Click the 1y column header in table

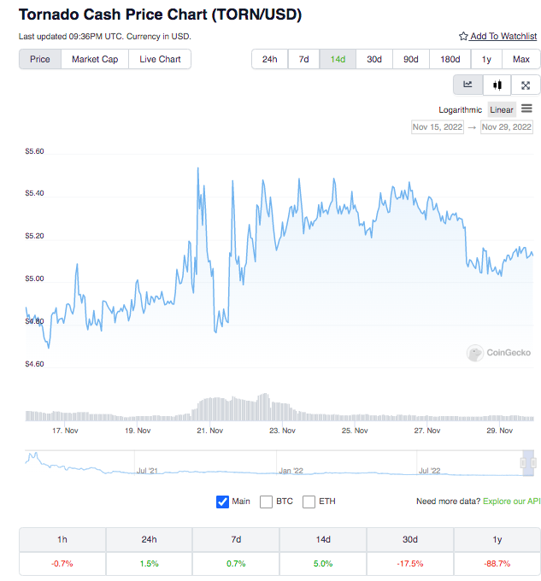click(497, 539)
